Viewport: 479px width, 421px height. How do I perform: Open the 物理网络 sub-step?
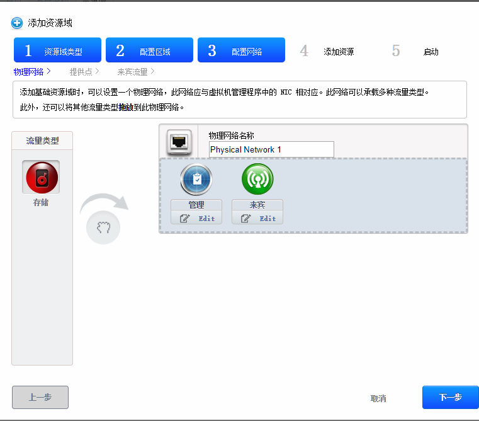point(29,72)
